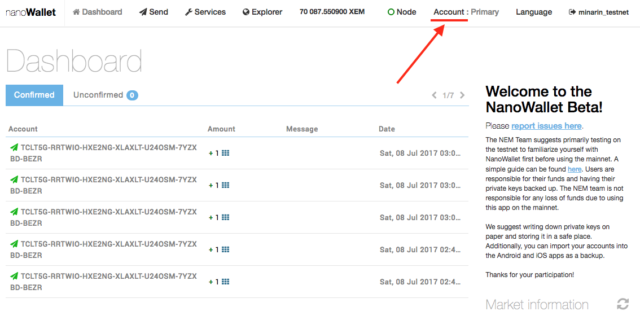Open the simple guide 'here' link
This screenshot has width=640, height=320.
point(574,169)
